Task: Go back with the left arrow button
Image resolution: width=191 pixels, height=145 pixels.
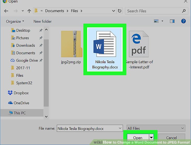Action: click(6, 11)
